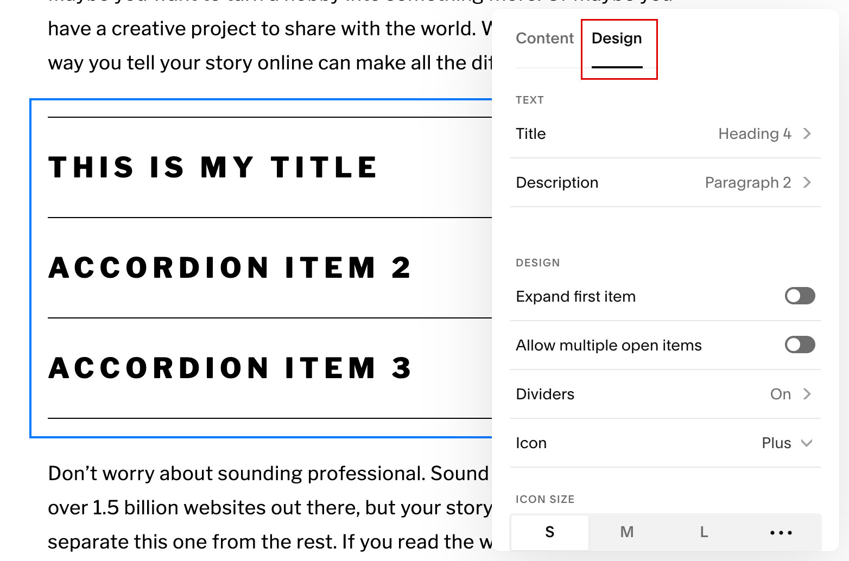
Task: Click the paragraph starting "Don't worry about sounding"
Action: pyautogui.click(x=270, y=507)
